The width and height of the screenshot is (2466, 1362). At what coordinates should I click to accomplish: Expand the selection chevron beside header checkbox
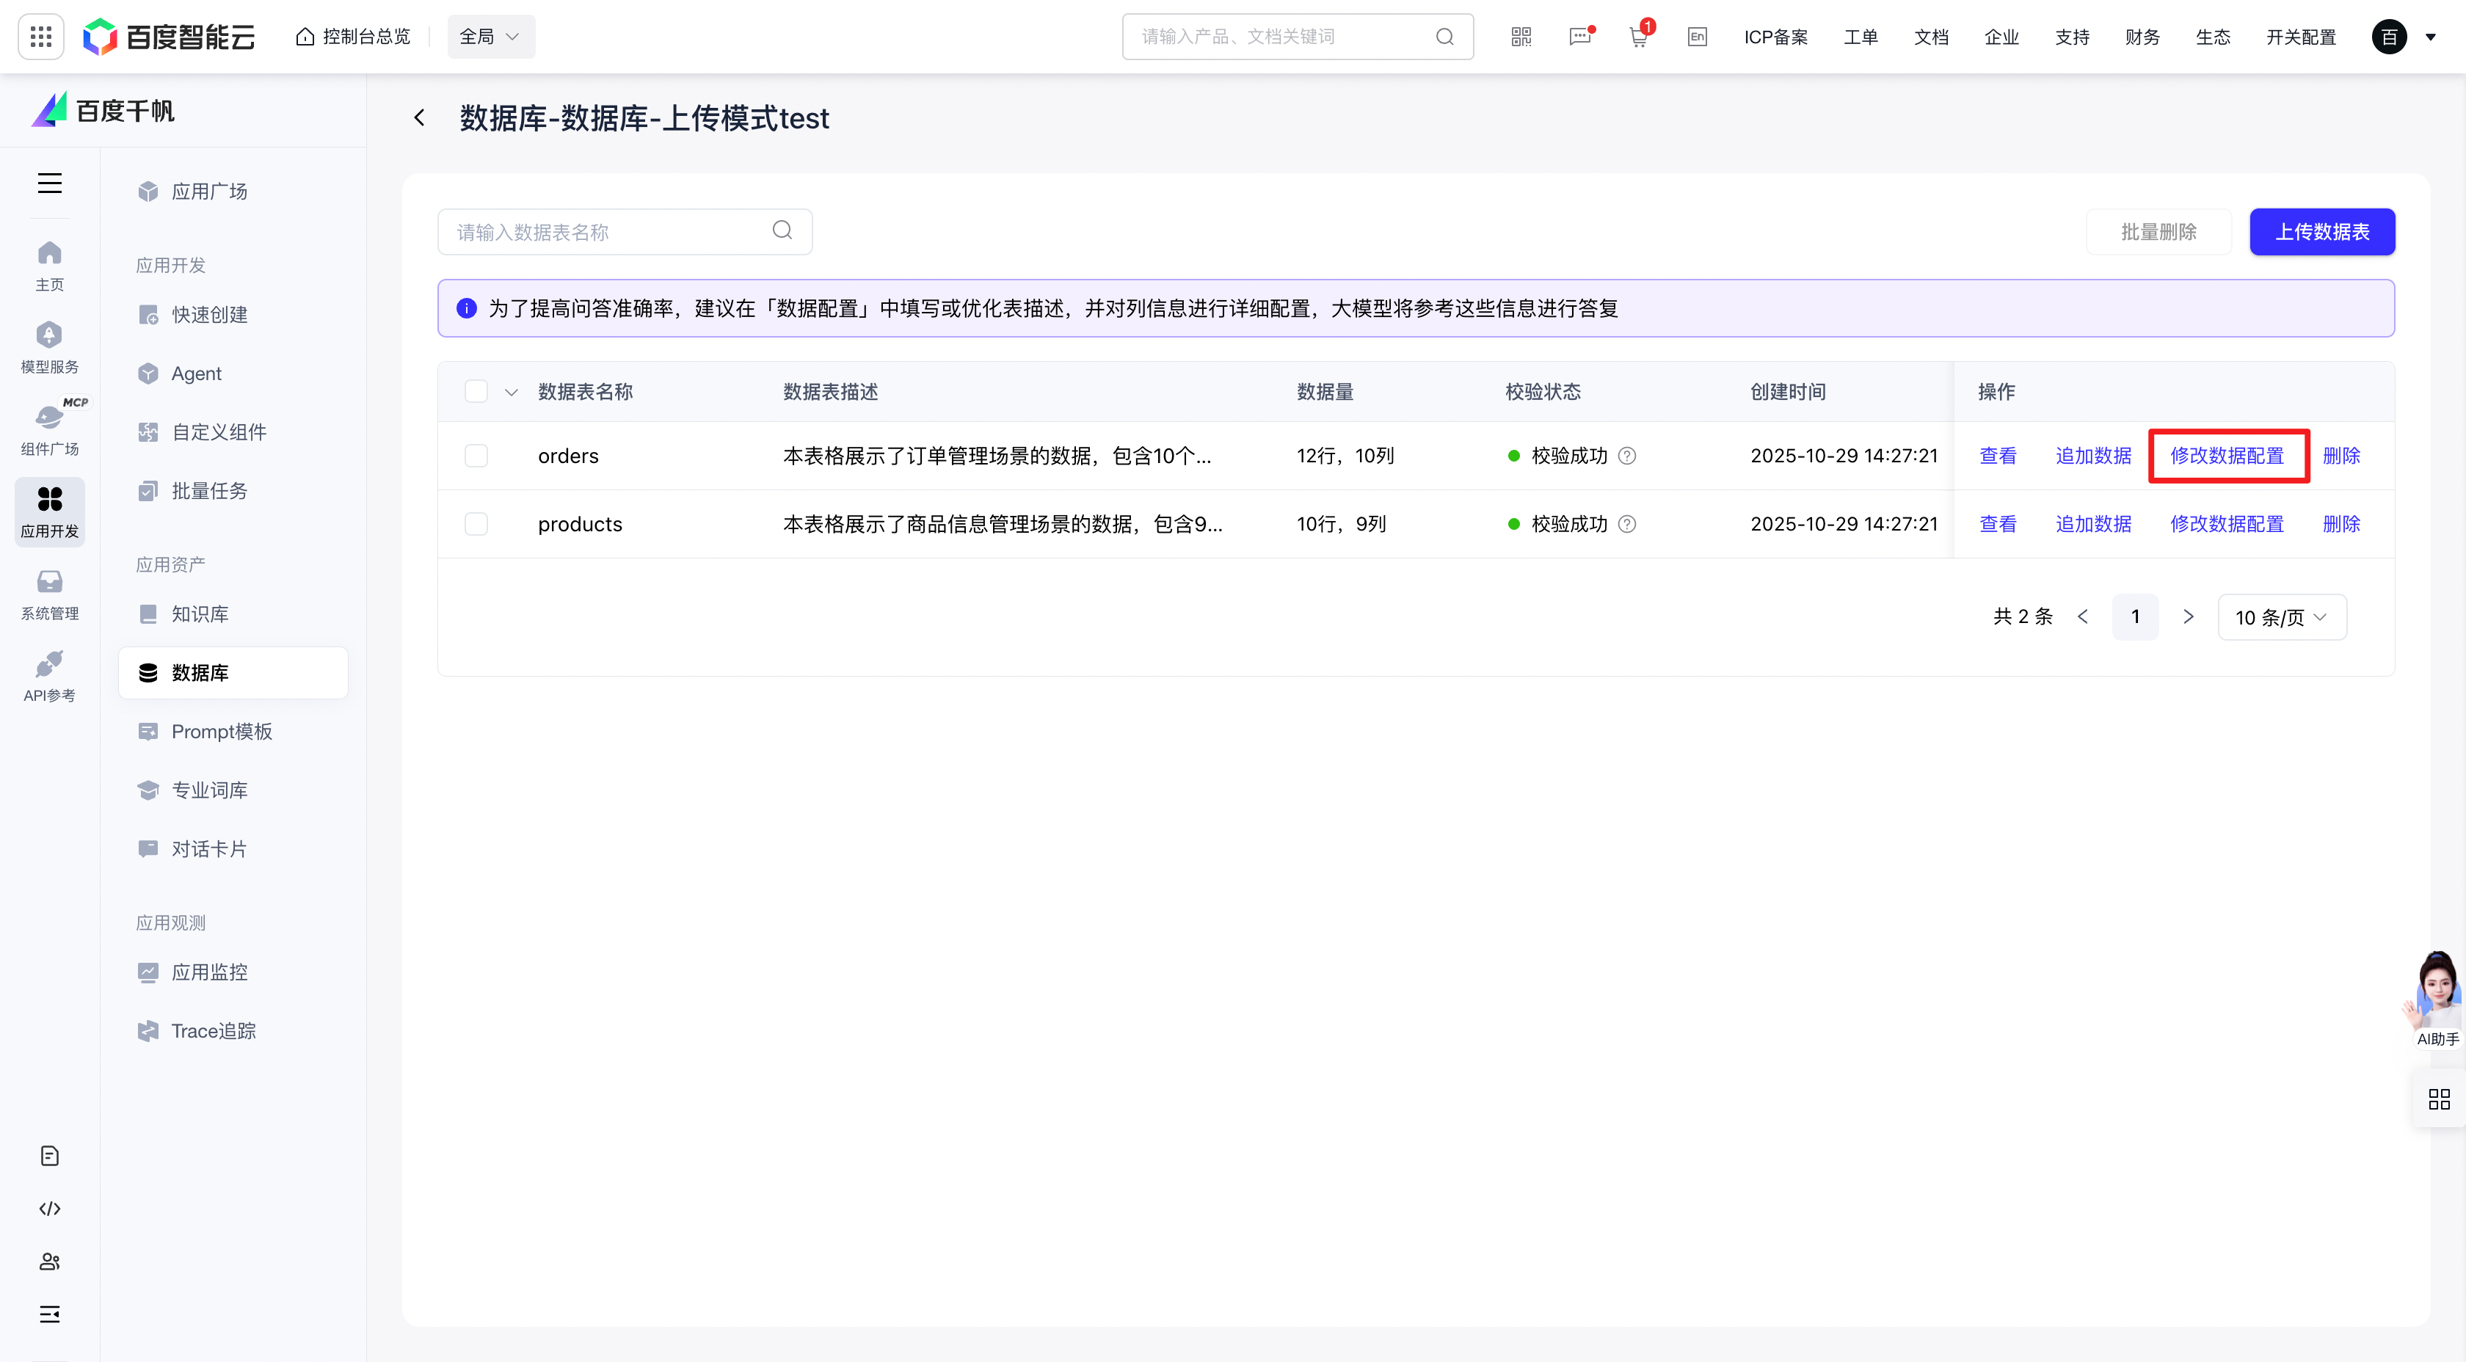(x=512, y=393)
